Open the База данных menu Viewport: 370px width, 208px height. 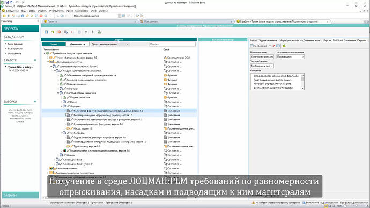[x=12, y=11]
